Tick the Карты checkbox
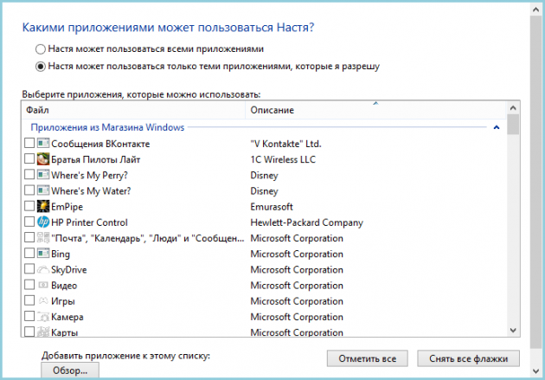The width and height of the screenshot is (545, 380). point(29,332)
